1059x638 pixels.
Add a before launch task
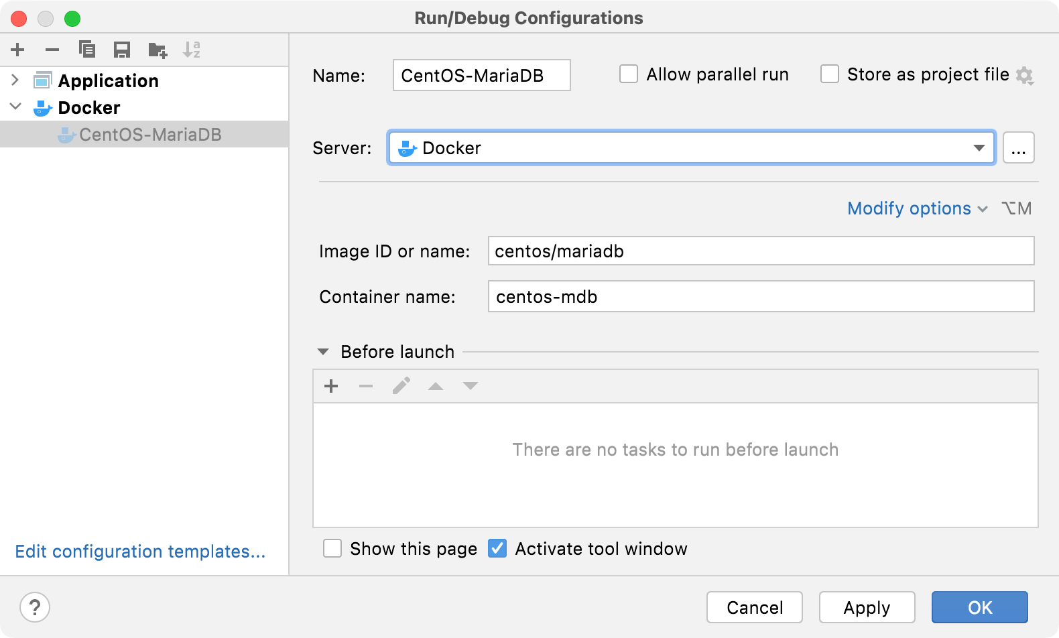(x=331, y=386)
